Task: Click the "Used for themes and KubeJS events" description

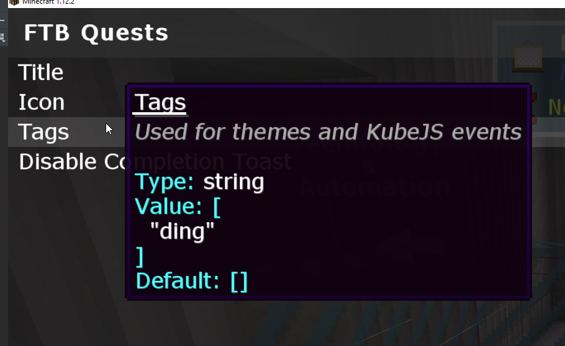Action: (328, 132)
